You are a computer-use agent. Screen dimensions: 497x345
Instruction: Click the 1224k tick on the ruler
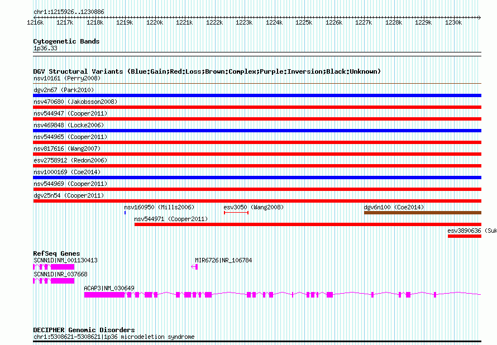(x=274, y=23)
